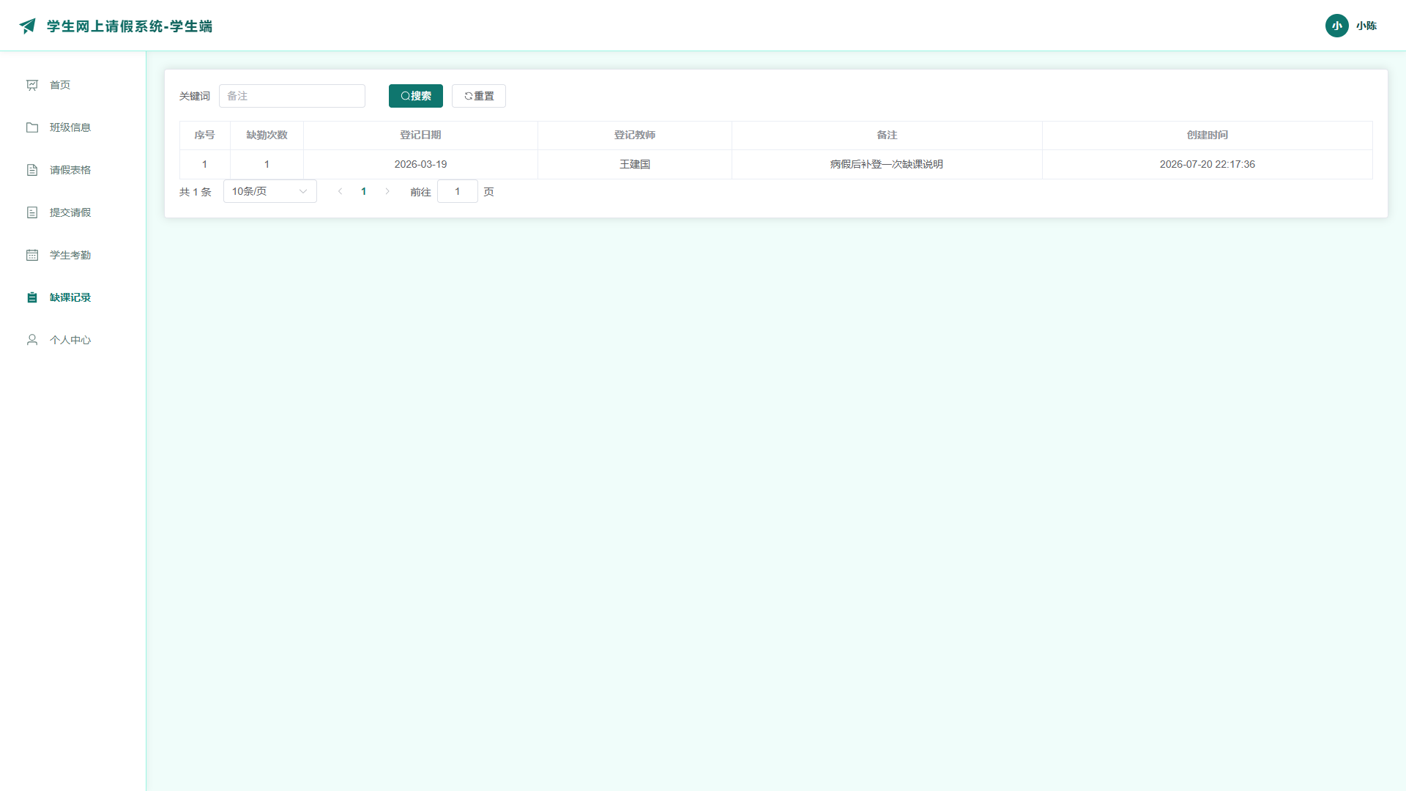Click the 班级信息 folder icon
The width and height of the screenshot is (1406, 791).
pyautogui.click(x=32, y=127)
